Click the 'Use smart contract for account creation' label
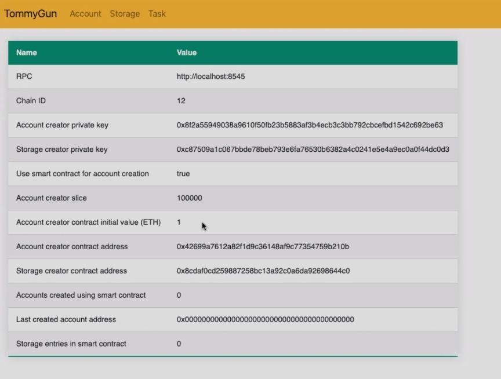Image resolution: width=501 pixels, height=379 pixels. tap(82, 174)
